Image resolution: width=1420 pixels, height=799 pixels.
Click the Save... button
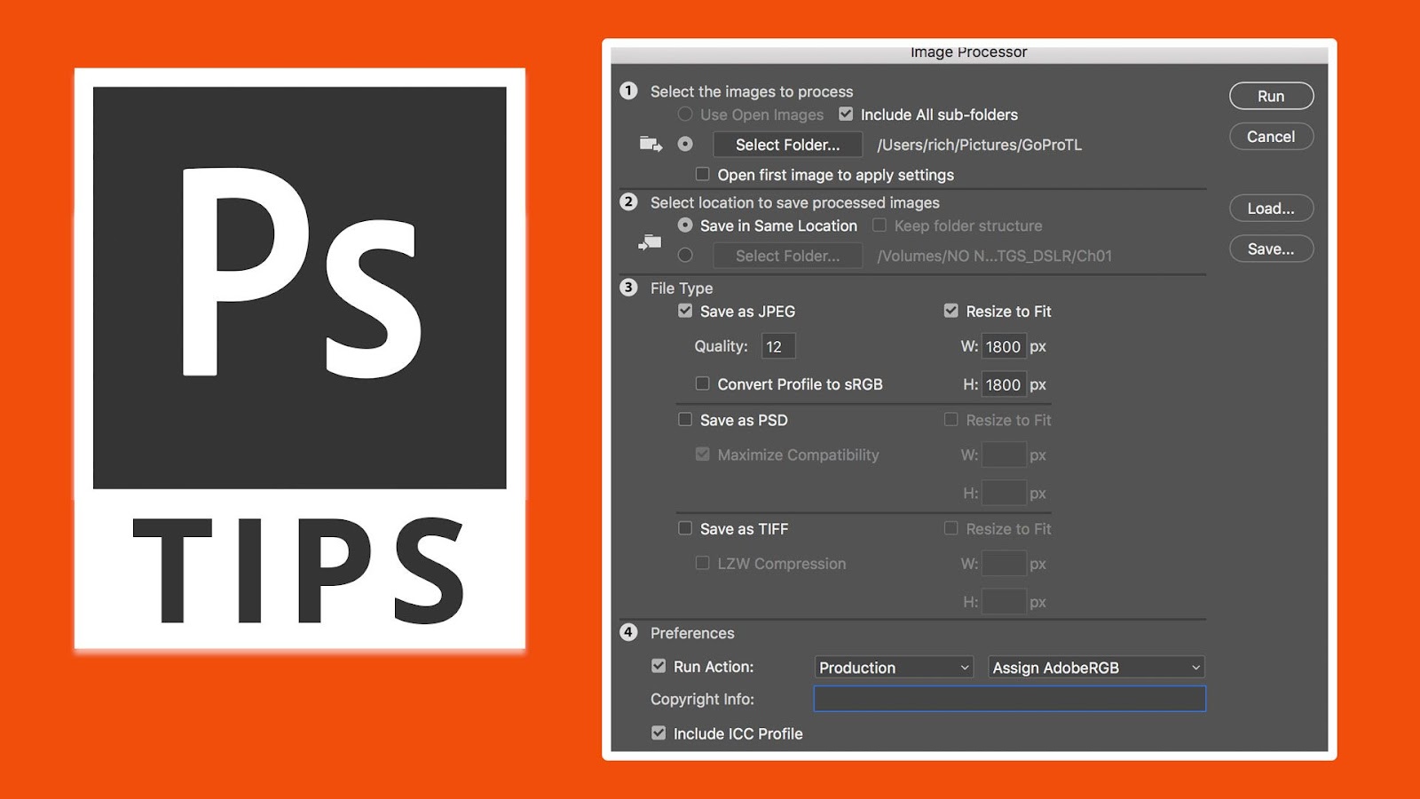pyautogui.click(x=1271, y=249)
